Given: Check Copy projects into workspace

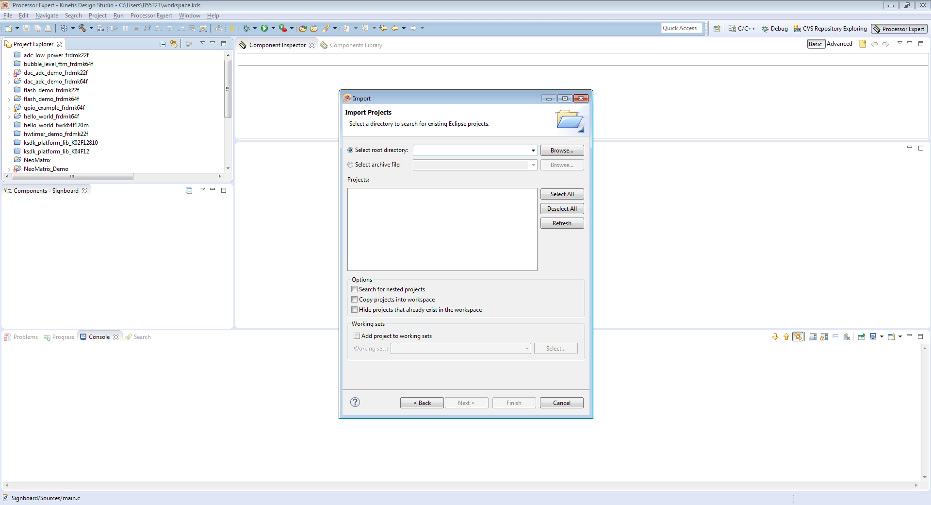Looking at the screenshot, I should pyautogui.click(x=355, y=300).
